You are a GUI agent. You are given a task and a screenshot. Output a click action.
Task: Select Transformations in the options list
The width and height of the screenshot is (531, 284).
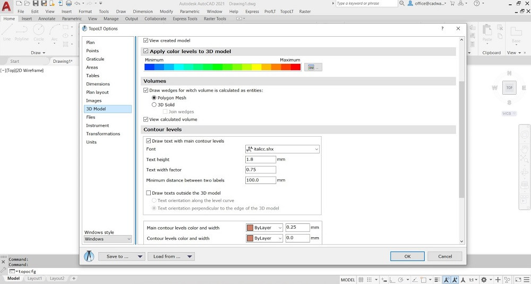click(x=103, y=133)
